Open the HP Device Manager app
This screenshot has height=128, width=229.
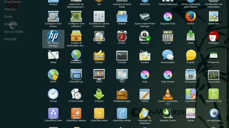coord(53,39)
